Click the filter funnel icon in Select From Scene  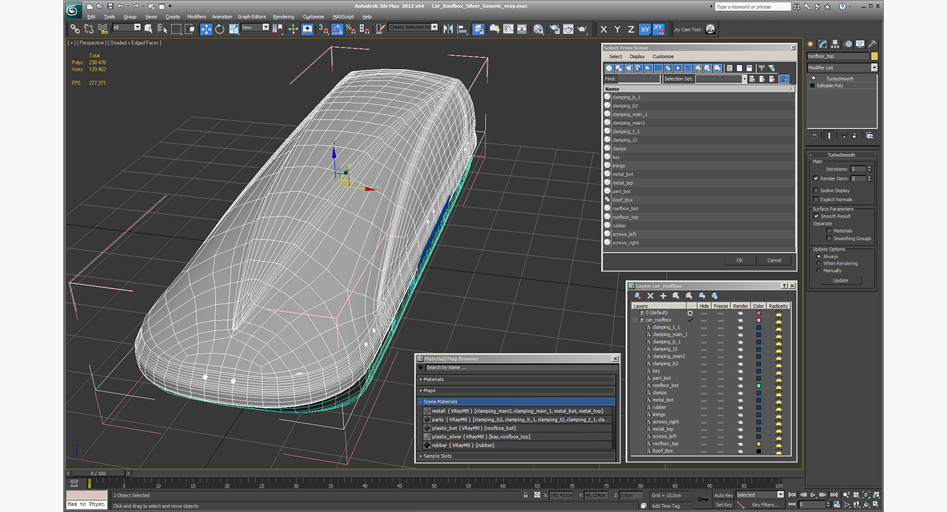tap(761, 68)
